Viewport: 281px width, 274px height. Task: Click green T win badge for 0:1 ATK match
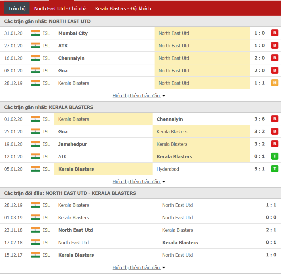pyautogui.click(x=274, y=156)
